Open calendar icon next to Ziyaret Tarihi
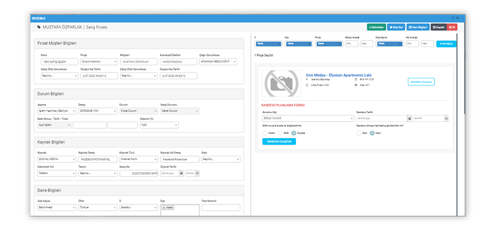 [x=181, y=173]
